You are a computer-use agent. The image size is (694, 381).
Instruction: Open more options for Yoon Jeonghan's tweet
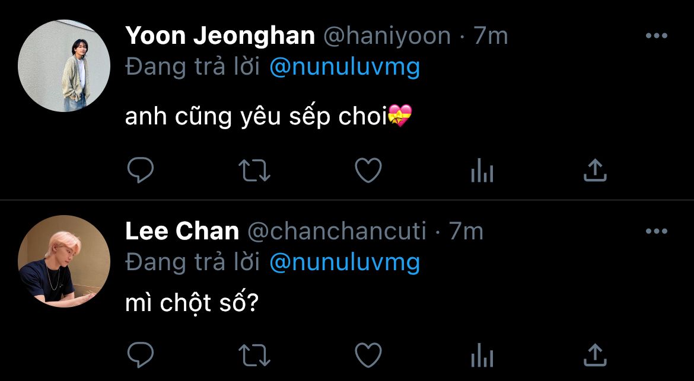point(656,36)
